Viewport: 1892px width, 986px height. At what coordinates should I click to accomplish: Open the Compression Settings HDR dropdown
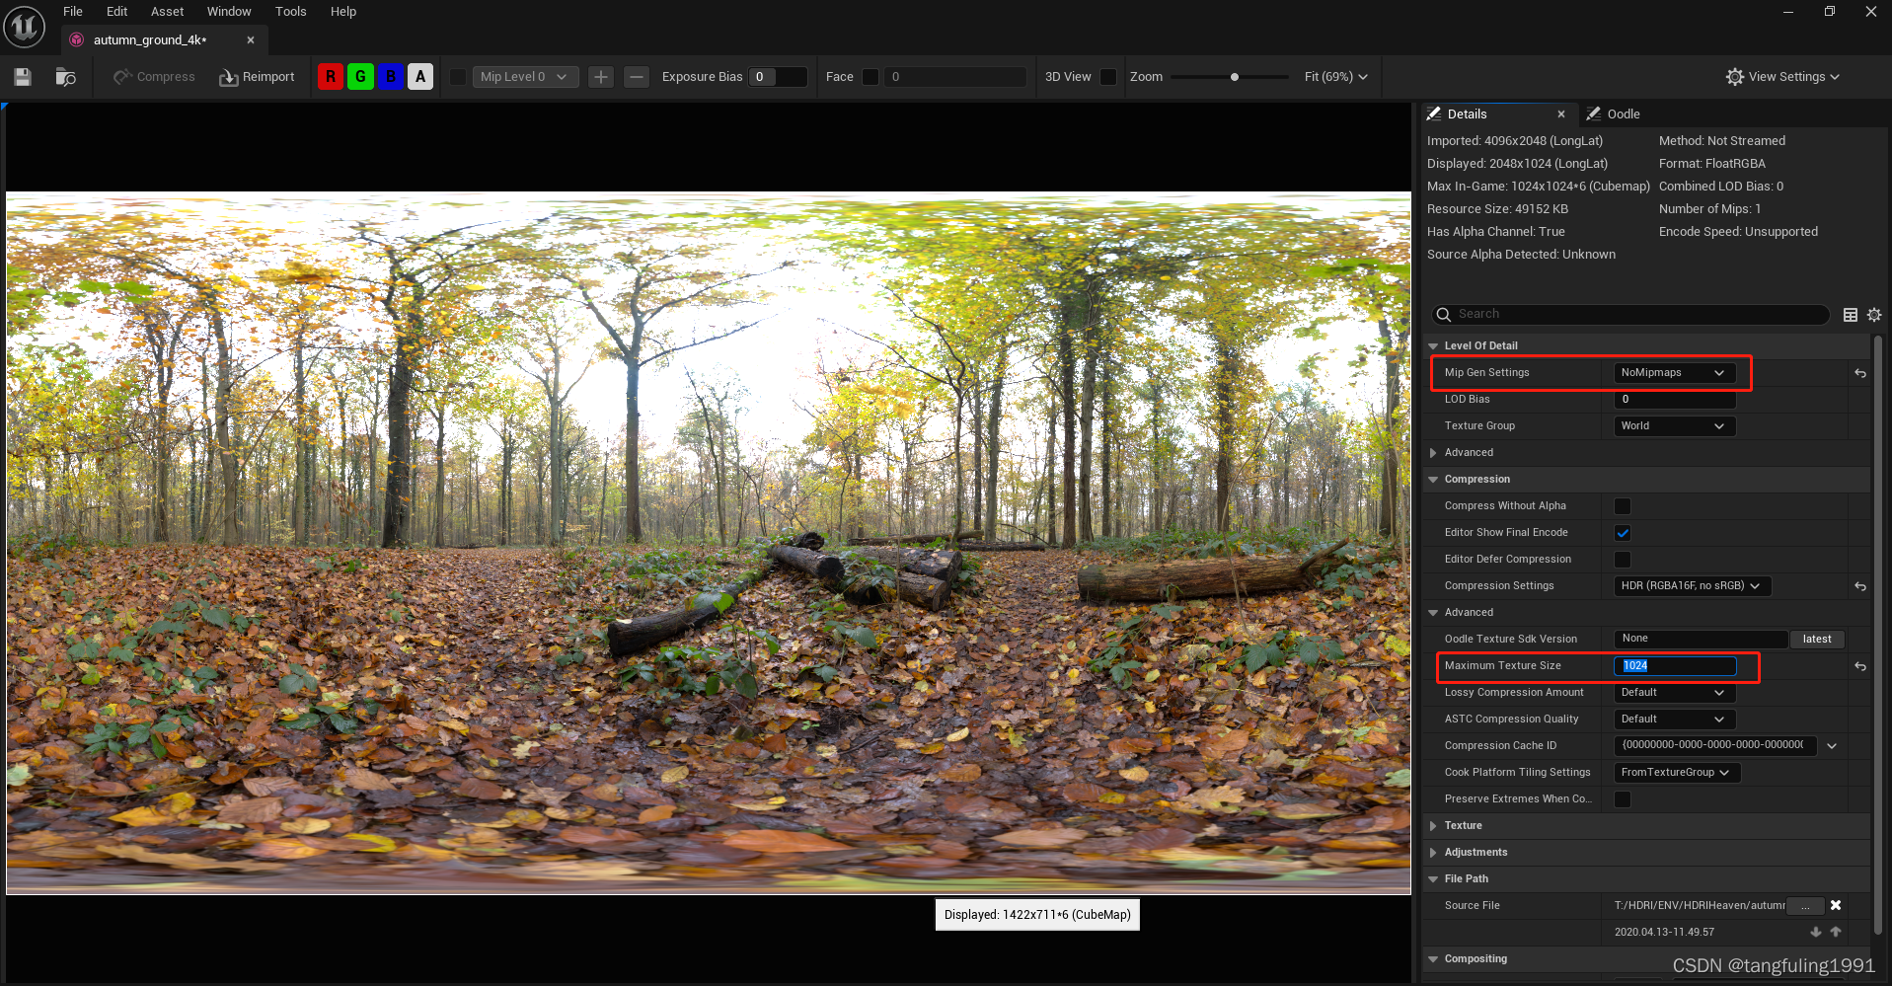pos(1692,586)
